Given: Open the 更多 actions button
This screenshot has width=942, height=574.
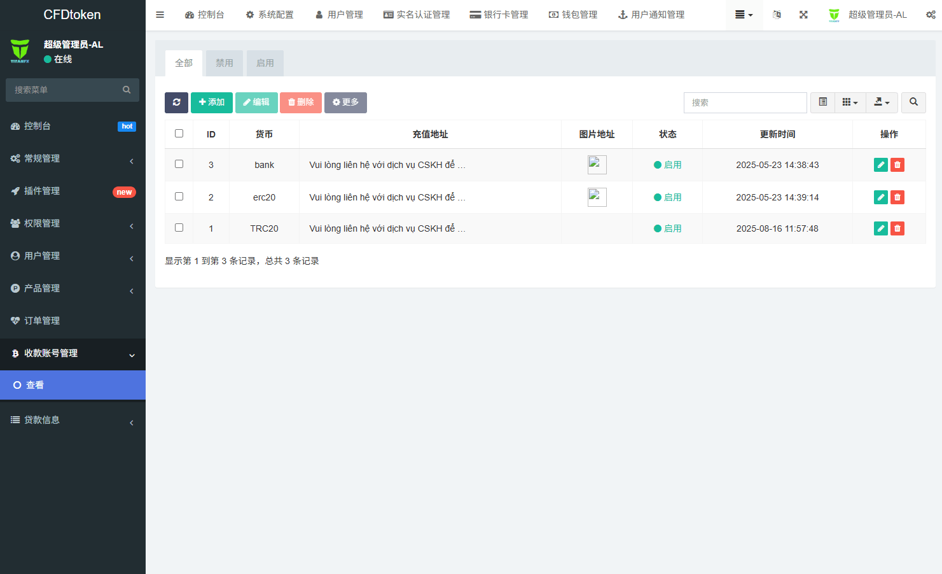Looking at the screenshot, I should coord(345,102).
